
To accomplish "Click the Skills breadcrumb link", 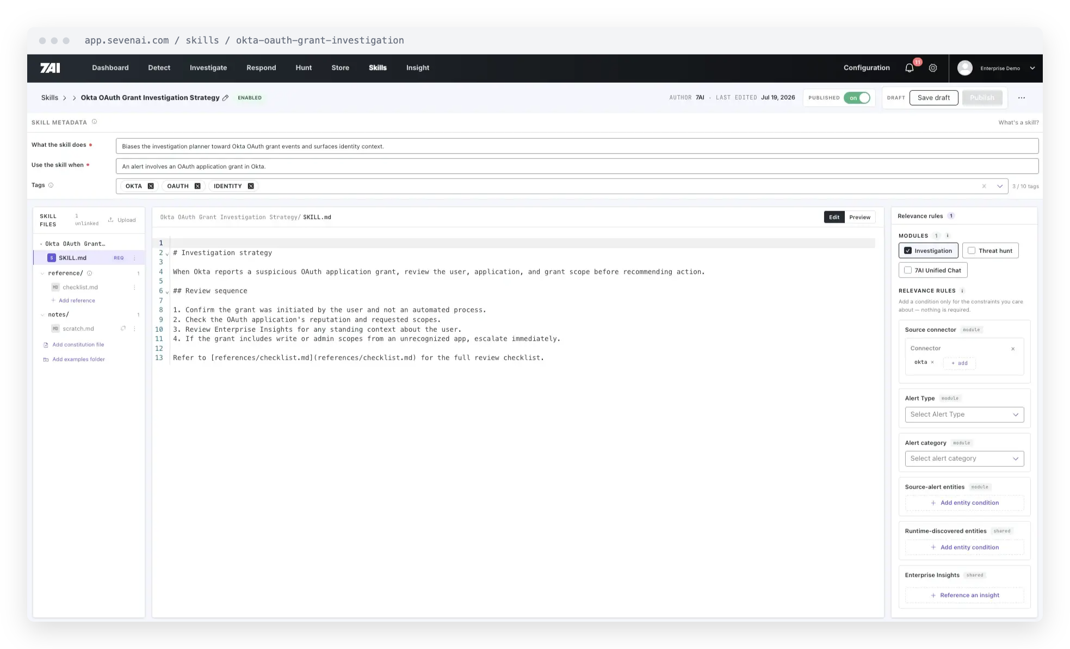I will pos(50,98).
